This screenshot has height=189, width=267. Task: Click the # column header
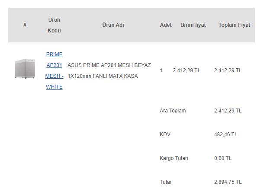[25, 25]
